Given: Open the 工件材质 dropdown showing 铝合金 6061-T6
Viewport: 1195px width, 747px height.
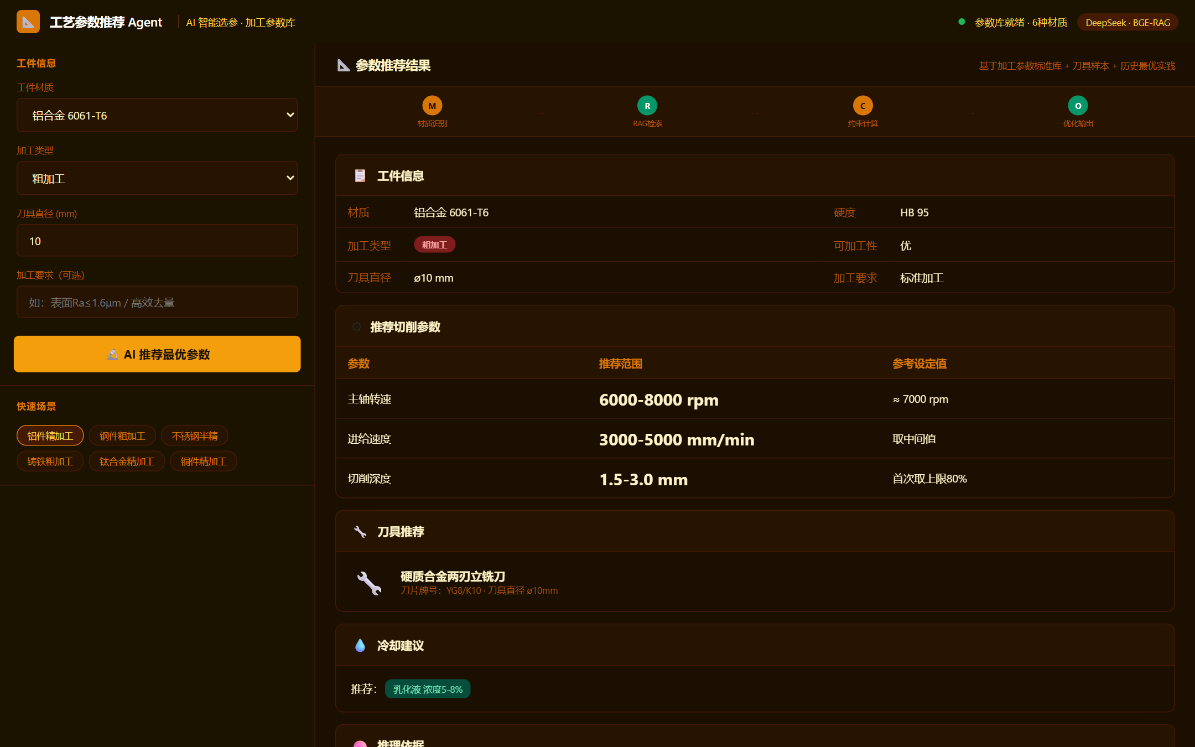Looking at the screenshot, I should tap(157, 115).
